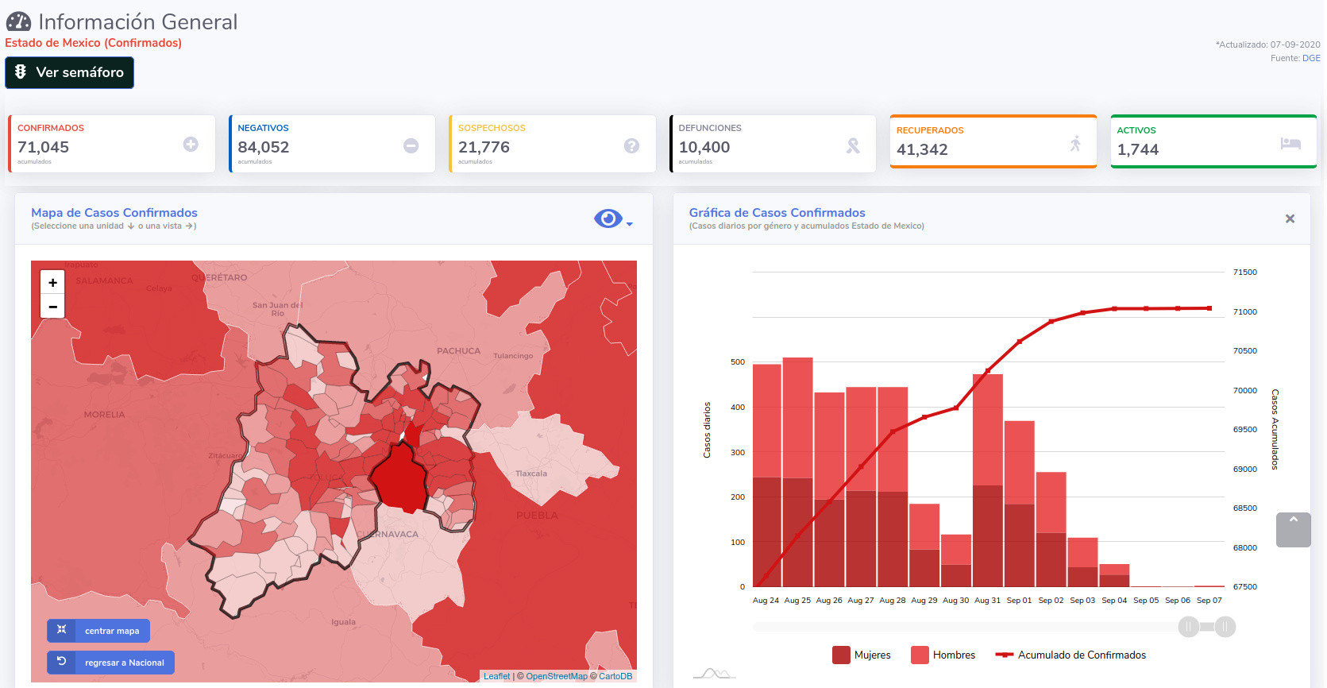Click the traffic light icon in Ver semáforo
The image size is (1327, 688).
[21, 72]
